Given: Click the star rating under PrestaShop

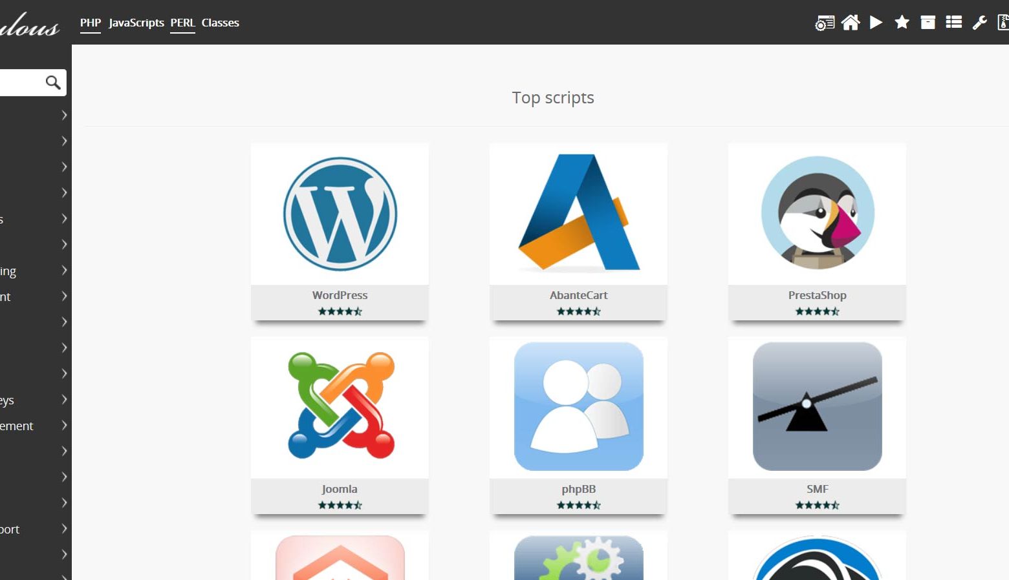Looking at the screenshot, I should pos(818,311).
